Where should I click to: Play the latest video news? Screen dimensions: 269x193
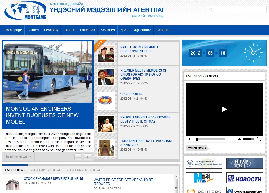[x=224, y=109]
